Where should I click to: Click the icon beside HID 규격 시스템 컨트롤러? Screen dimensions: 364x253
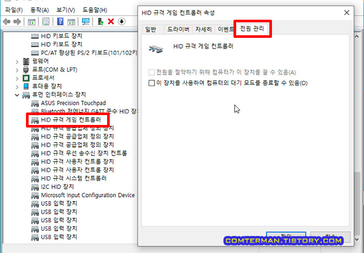click(35, 179)
